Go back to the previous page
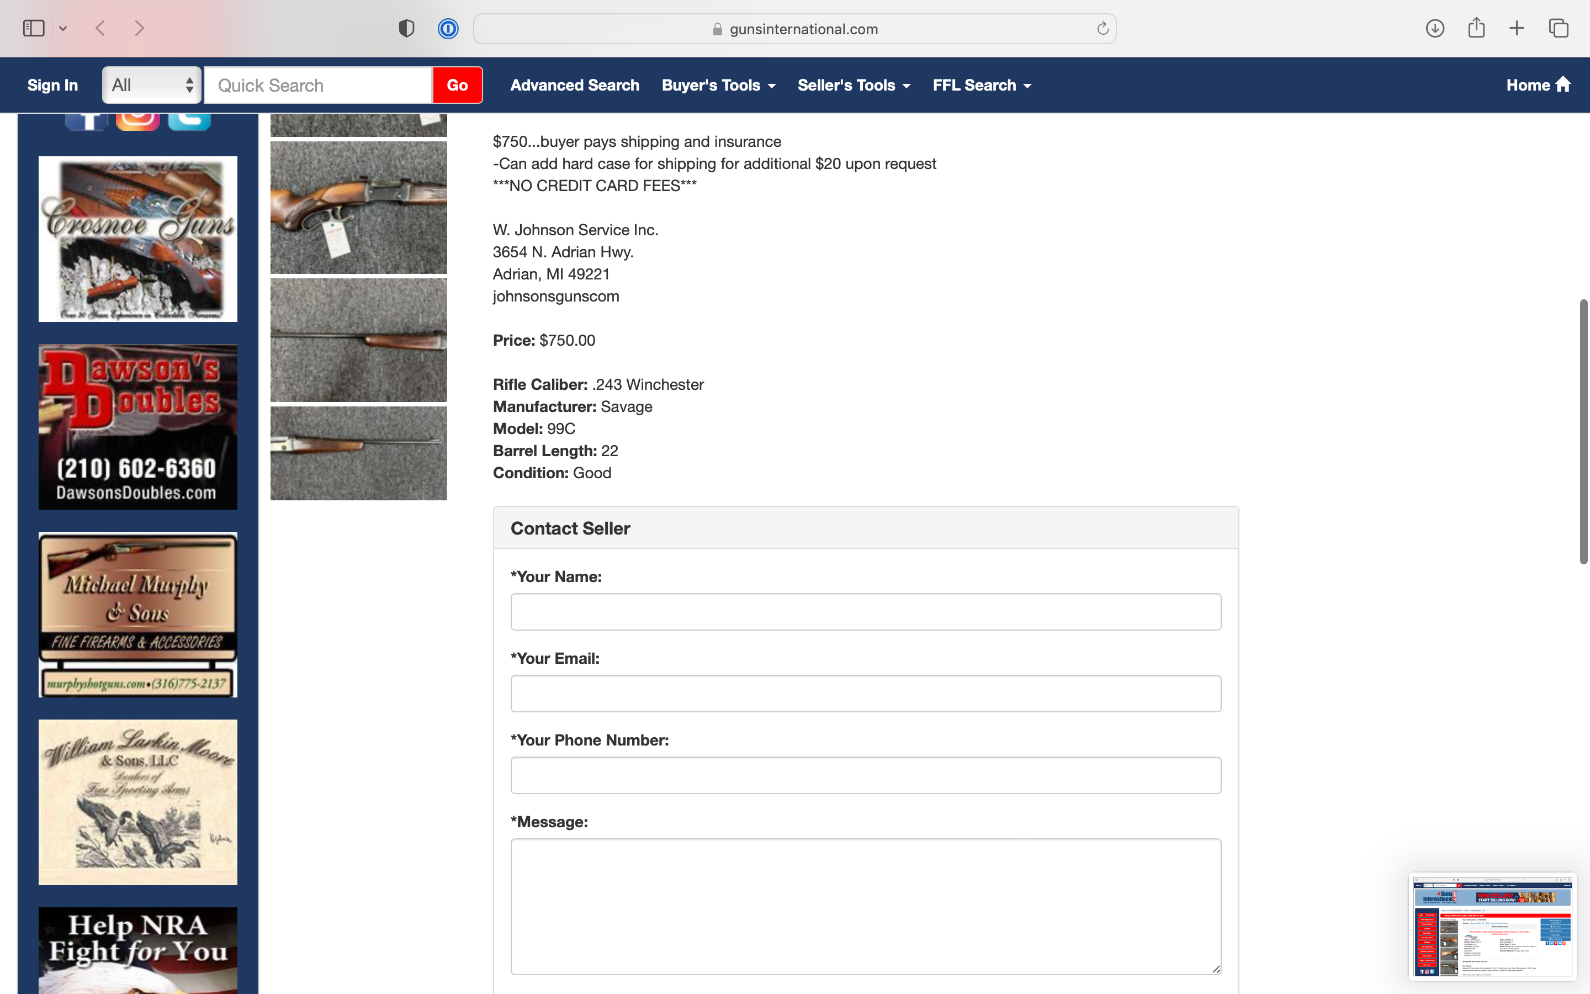The height and width of the screenshot is (994, 1590). click(100, 28)
